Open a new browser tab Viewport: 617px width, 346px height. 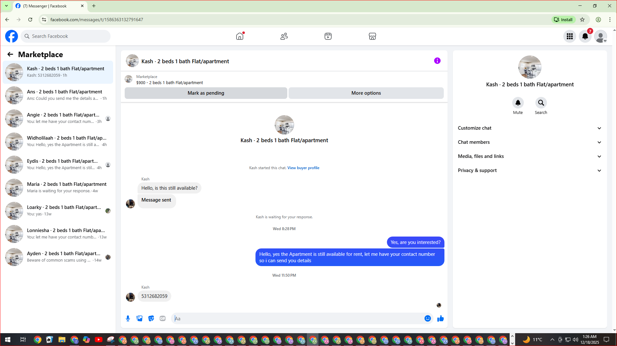(x=94, y=6)
